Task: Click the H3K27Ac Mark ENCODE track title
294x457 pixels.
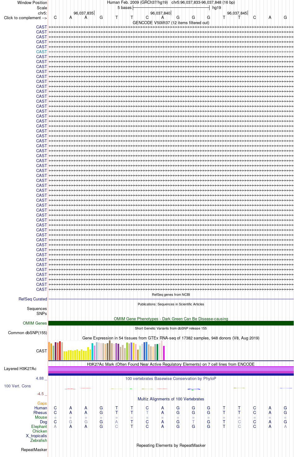Action: pyautogui.click(x=171, y=364)
